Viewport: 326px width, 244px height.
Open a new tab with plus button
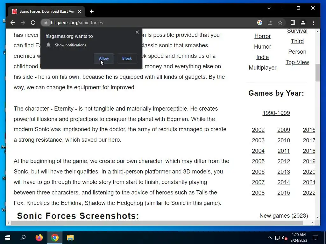(x=92, y=11)
